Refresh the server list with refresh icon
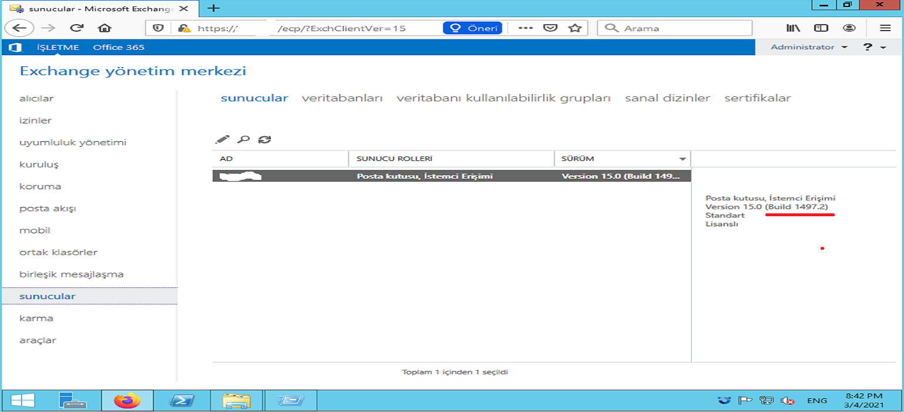This screenshot has width=904, height=412. tap(265, 139)
